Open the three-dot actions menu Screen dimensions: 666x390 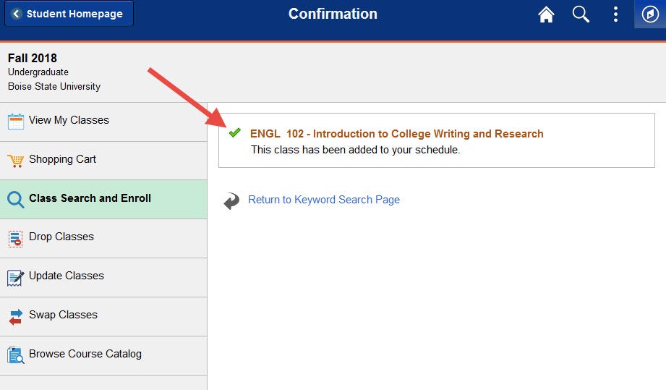tap(615, 14)
